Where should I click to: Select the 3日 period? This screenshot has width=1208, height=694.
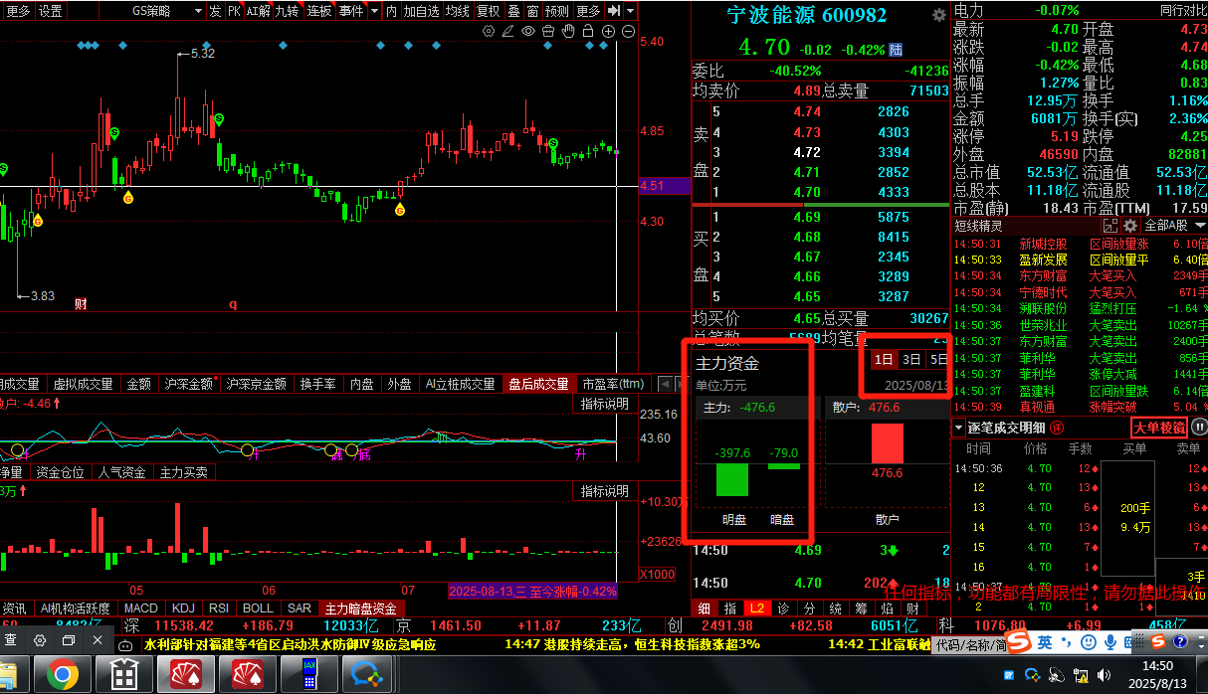coord(911,360)
